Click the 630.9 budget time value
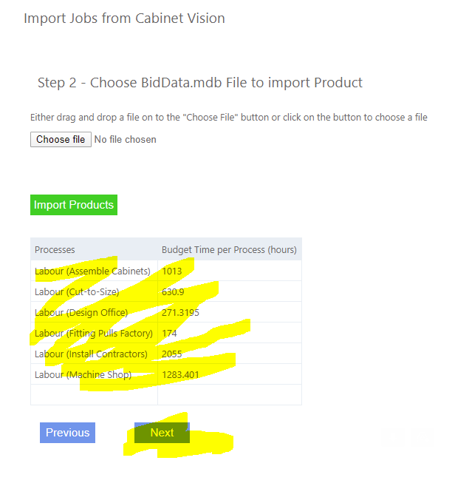469x486 pixels. click(174, 291)
